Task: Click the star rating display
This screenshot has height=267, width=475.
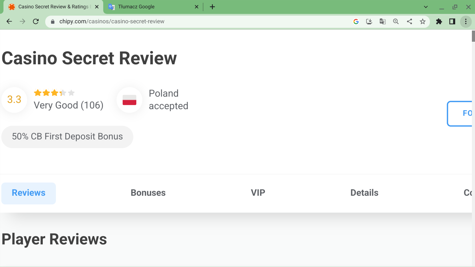Action: click(54, 93)
